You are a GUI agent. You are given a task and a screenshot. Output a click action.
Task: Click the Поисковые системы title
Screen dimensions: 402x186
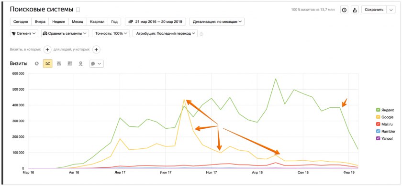[42, 10]
